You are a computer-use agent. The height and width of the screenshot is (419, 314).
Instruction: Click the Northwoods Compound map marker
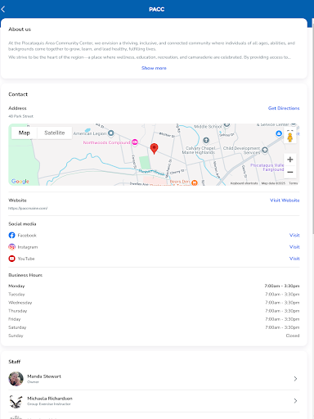[x=135, y=142]
